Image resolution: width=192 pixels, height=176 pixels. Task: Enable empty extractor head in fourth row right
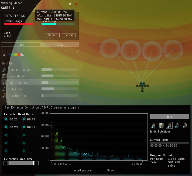point(24,143)
